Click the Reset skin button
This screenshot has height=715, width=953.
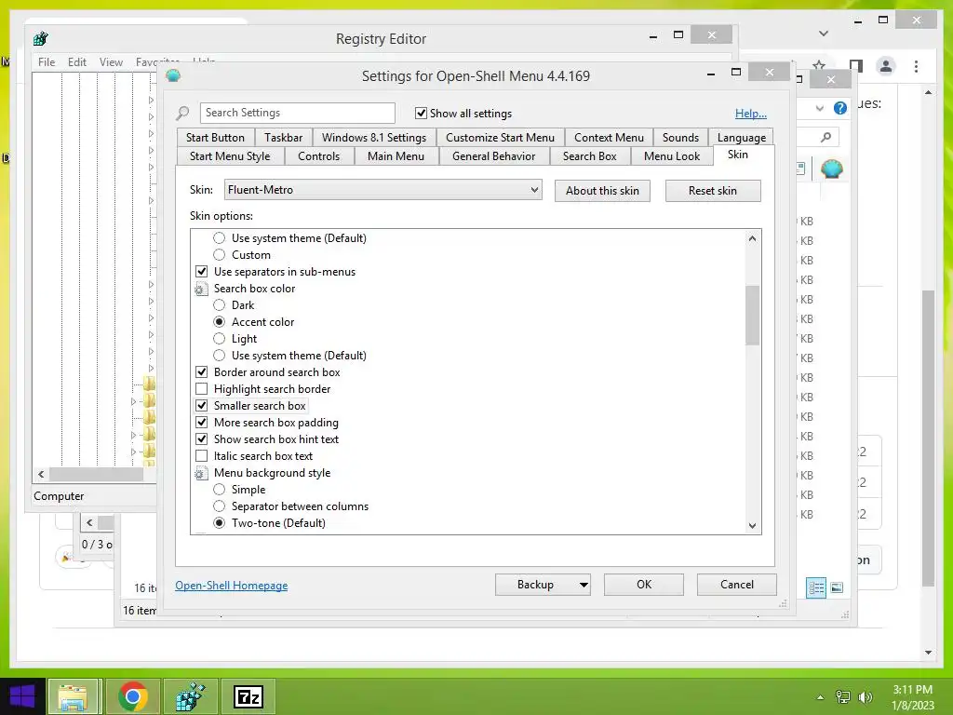tap(713, 191)
